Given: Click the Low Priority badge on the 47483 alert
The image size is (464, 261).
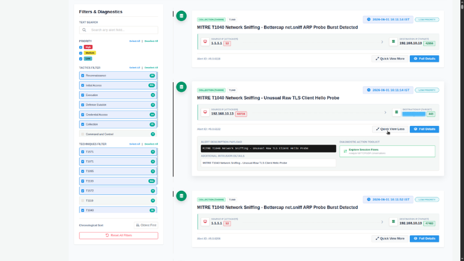Looking at the screenshot, I should coord(427,199).
